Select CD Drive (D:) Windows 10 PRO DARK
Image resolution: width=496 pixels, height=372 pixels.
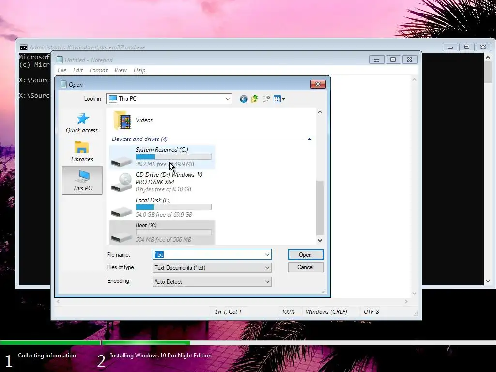click(x=162, y=182)
